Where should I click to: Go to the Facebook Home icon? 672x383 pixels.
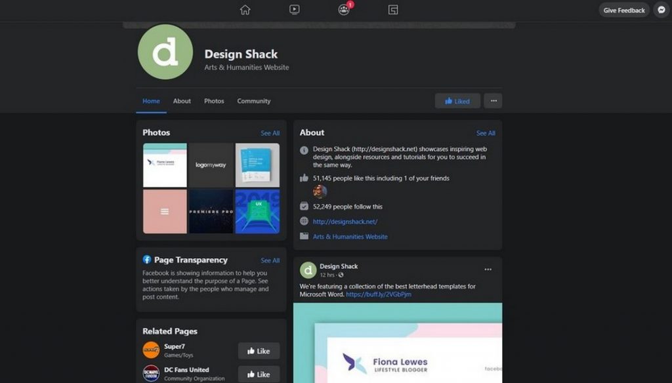pyautogui.click(x=245, y=10)
